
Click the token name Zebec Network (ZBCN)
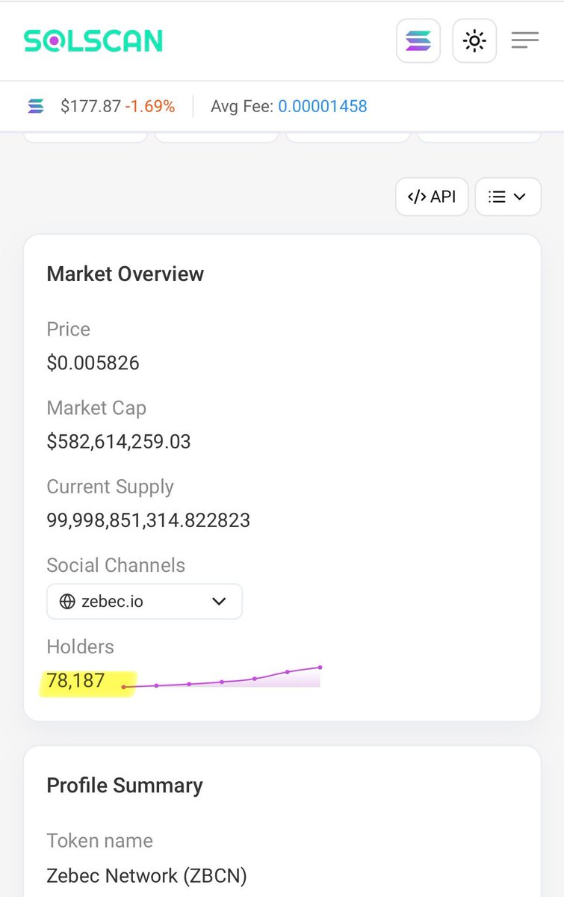click(147, 875)
